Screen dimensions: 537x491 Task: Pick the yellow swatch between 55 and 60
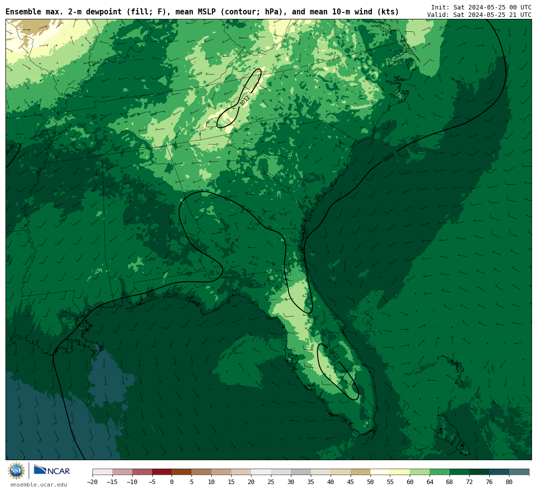tap(400, 472)
